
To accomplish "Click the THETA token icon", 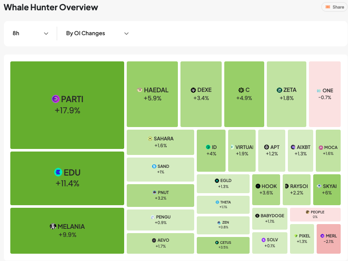I will coord(217,202).
